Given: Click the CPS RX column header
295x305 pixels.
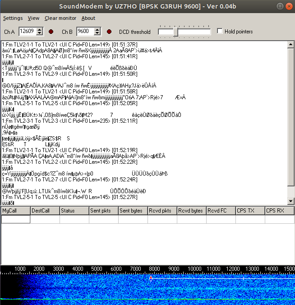Looking at the screenshot, I should (x=280, y=211).
